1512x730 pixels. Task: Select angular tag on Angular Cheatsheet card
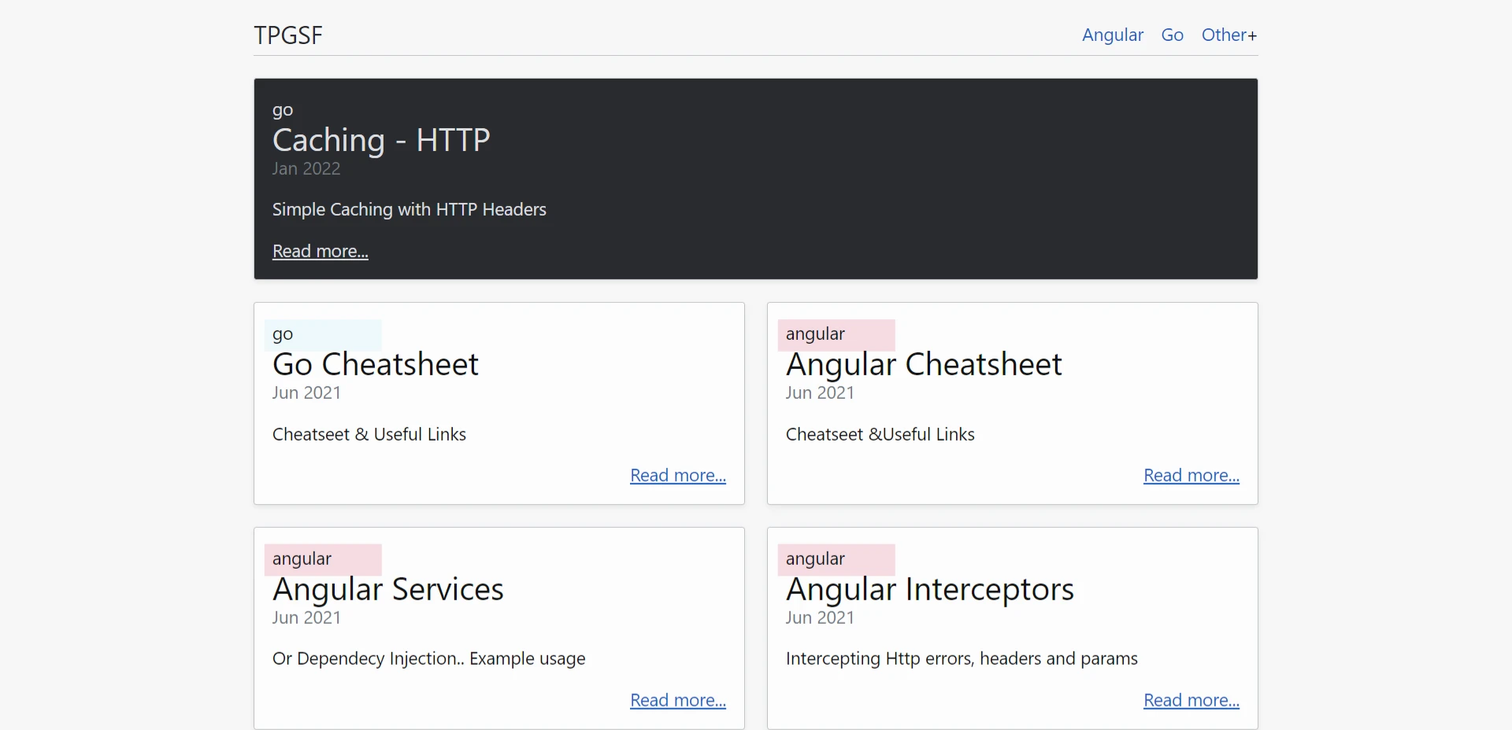(x=836, y=334)
